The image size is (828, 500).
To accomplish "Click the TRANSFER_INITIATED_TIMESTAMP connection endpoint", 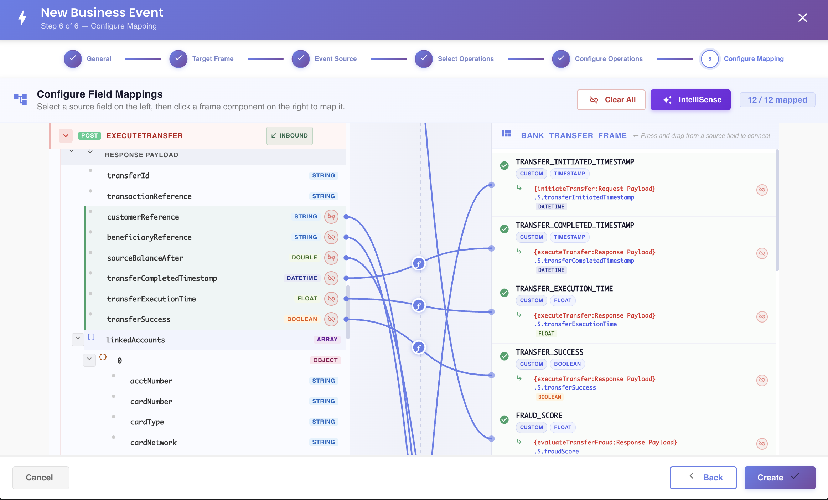I will (491, 185).
